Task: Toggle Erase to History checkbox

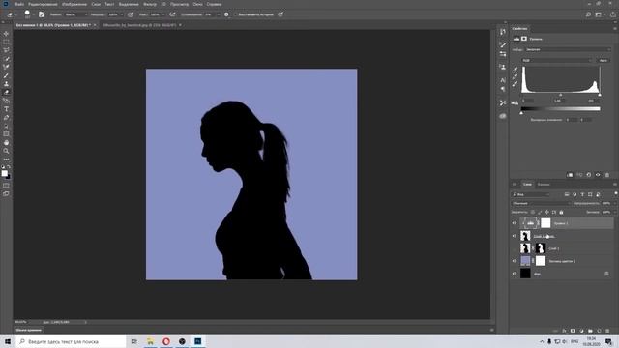Action: [x=236, y=14]
